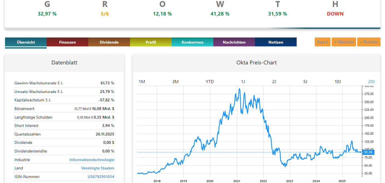The height and width of the screenshot is (183, 385).
Task: Select the Profil tab
Action: (151, 42)
